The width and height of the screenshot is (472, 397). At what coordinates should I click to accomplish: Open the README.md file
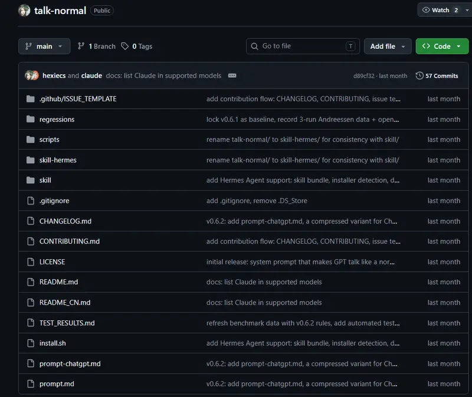58,282
